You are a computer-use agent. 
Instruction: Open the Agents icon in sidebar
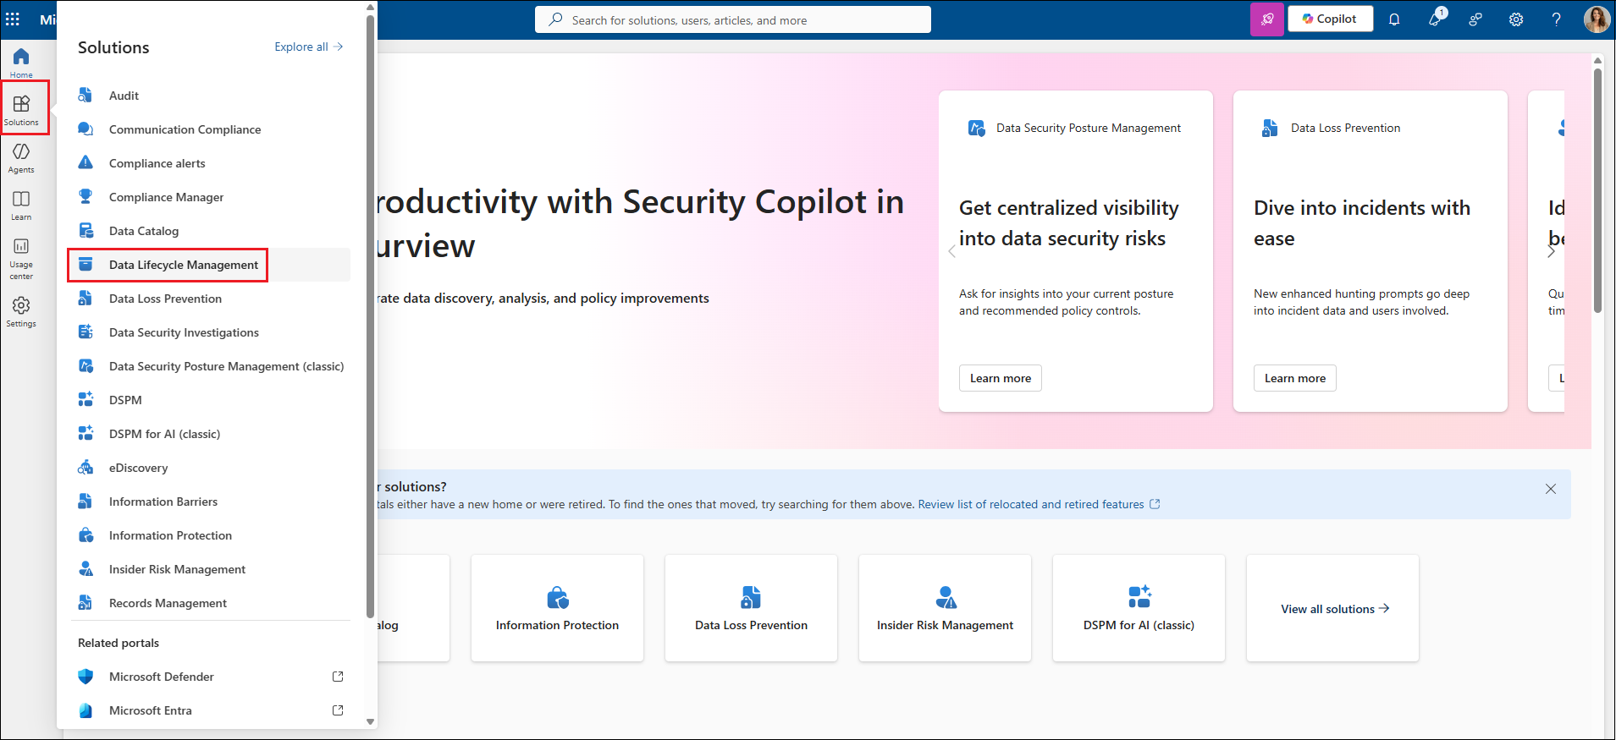pos(21,156)
